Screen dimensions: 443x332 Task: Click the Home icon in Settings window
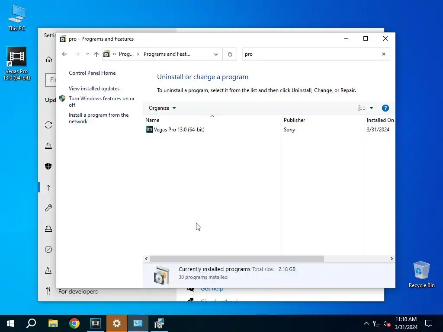click(x=49, y=60)
